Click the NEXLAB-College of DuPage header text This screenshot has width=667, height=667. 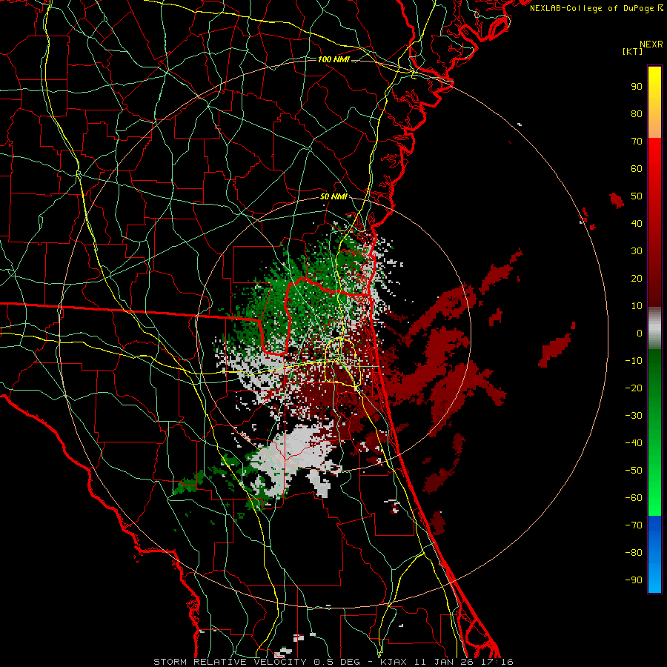pos(592,8)
